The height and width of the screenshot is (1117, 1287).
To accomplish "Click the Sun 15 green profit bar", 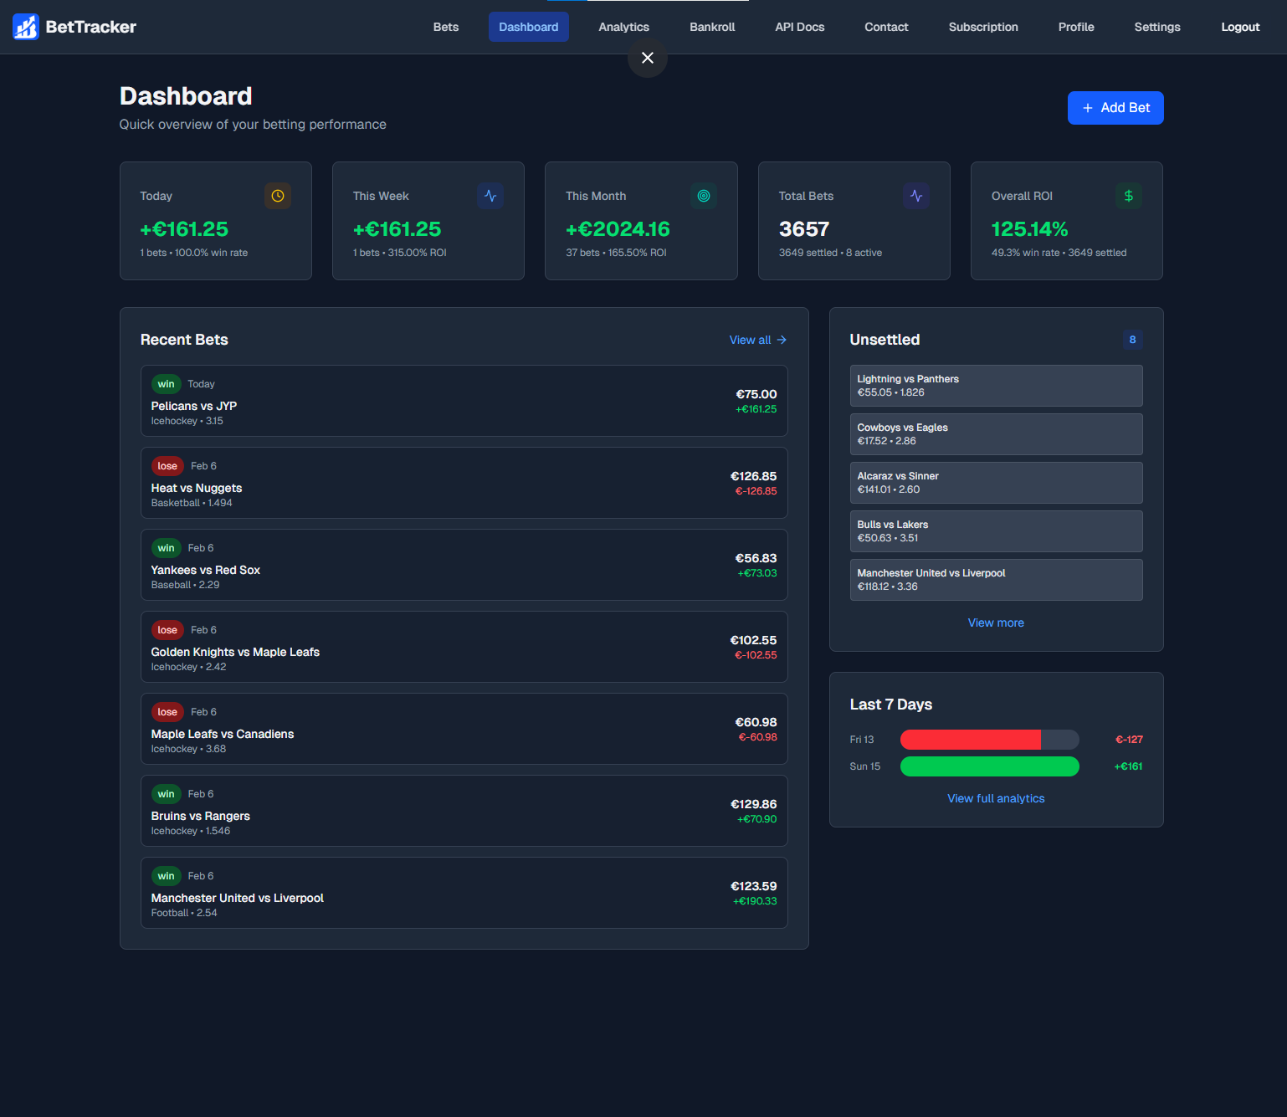I will pos(989,766).
